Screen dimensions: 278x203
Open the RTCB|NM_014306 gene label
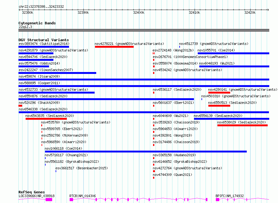click(x=82, y=196)
